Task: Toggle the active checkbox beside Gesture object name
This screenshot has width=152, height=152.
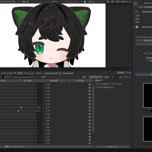Action: (141, 3)
